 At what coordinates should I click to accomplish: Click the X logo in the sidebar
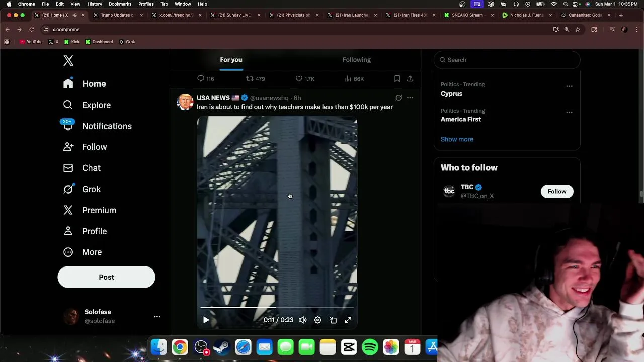pyautogui.click(x=68, y=61)
